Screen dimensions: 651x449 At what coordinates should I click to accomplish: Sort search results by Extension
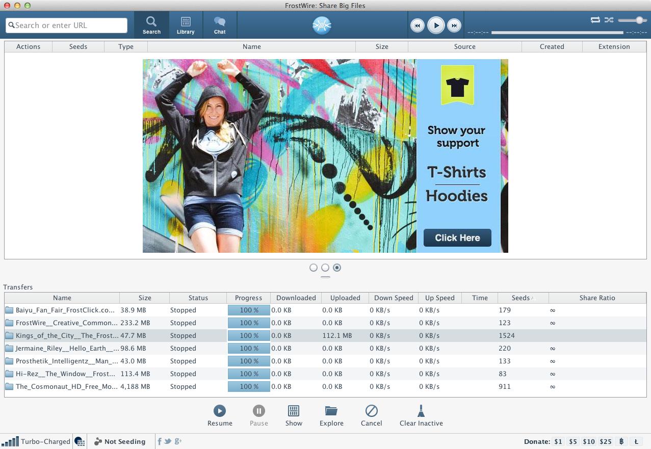pyautogui.click(x=614, y=46)
